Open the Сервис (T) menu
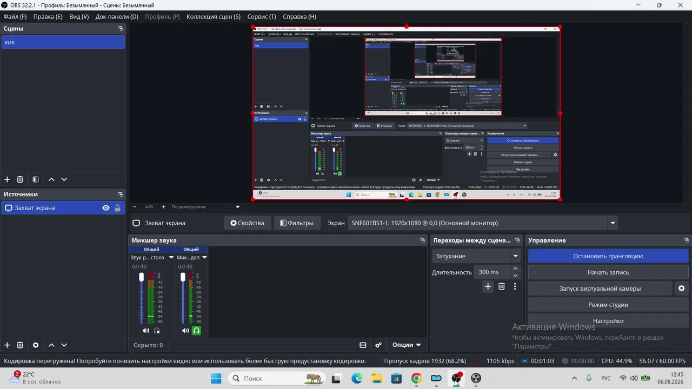Screen dimensions: 692x389 [262, 17]
